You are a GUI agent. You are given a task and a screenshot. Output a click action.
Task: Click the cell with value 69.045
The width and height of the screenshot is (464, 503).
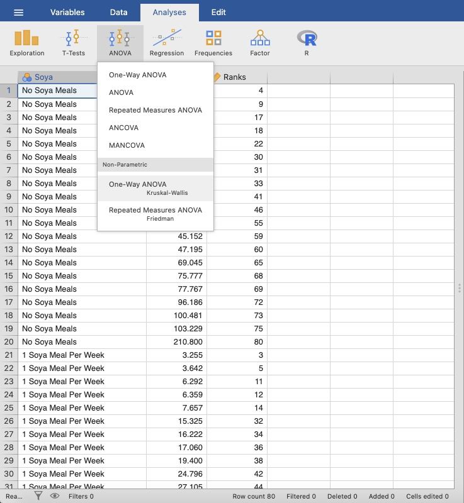click(177, 262)
